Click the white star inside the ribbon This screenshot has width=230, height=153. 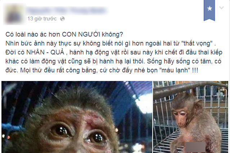(209, 8)
